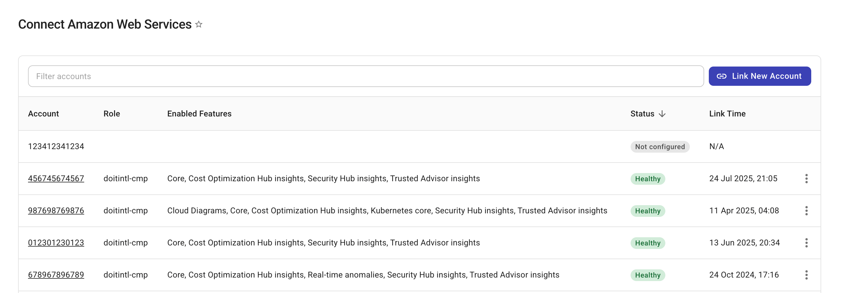The height and width of the screenshot is (293, 841).
Task: Sort the table by the Status column
Action: (x=642, y=114)
